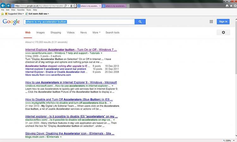Open the Tools menu
Viewport: 237px width, 142px height.
(29, 10)
